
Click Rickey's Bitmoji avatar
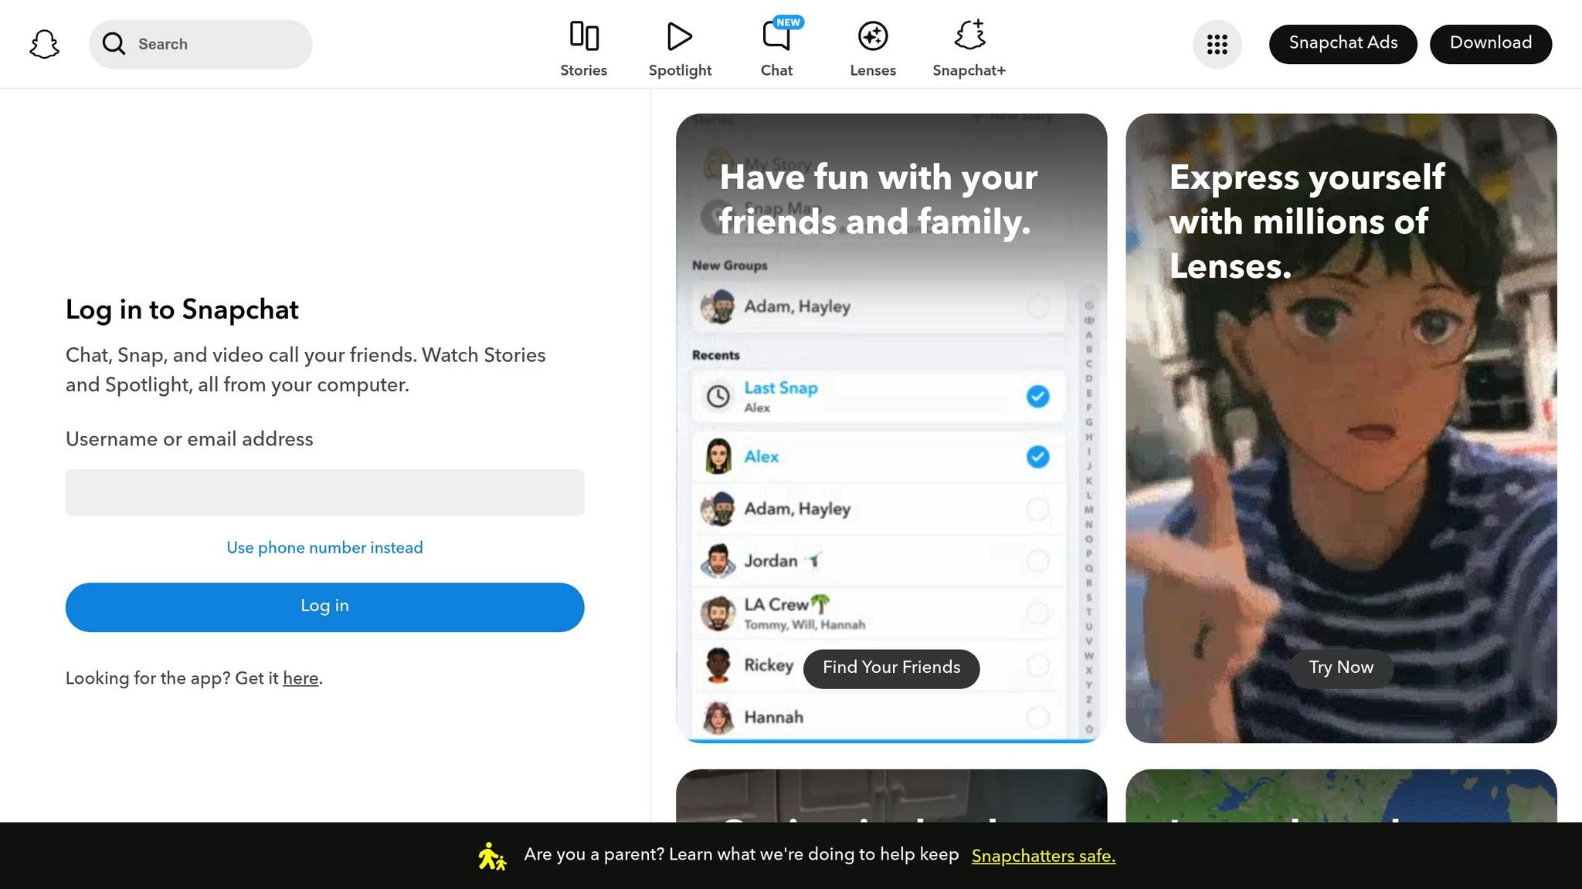point(718,665)
